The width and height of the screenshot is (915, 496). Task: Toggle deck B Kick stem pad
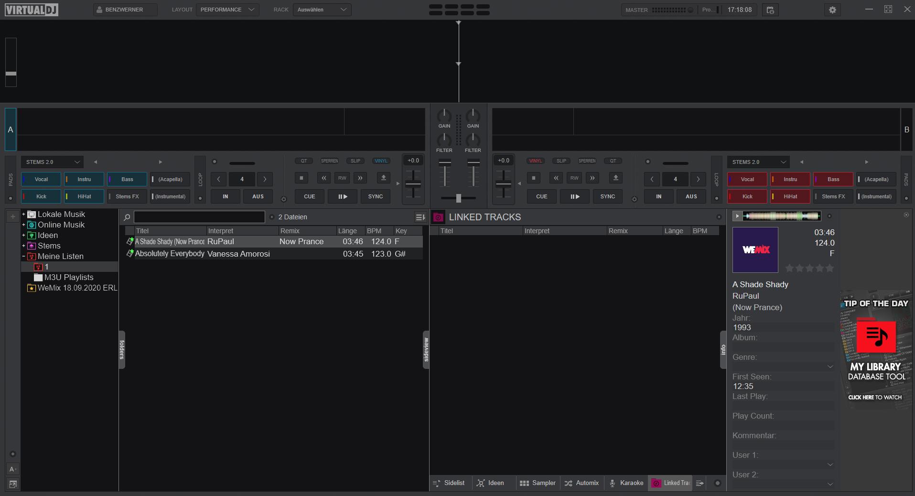pyautogui.click(x=747, y=196)
